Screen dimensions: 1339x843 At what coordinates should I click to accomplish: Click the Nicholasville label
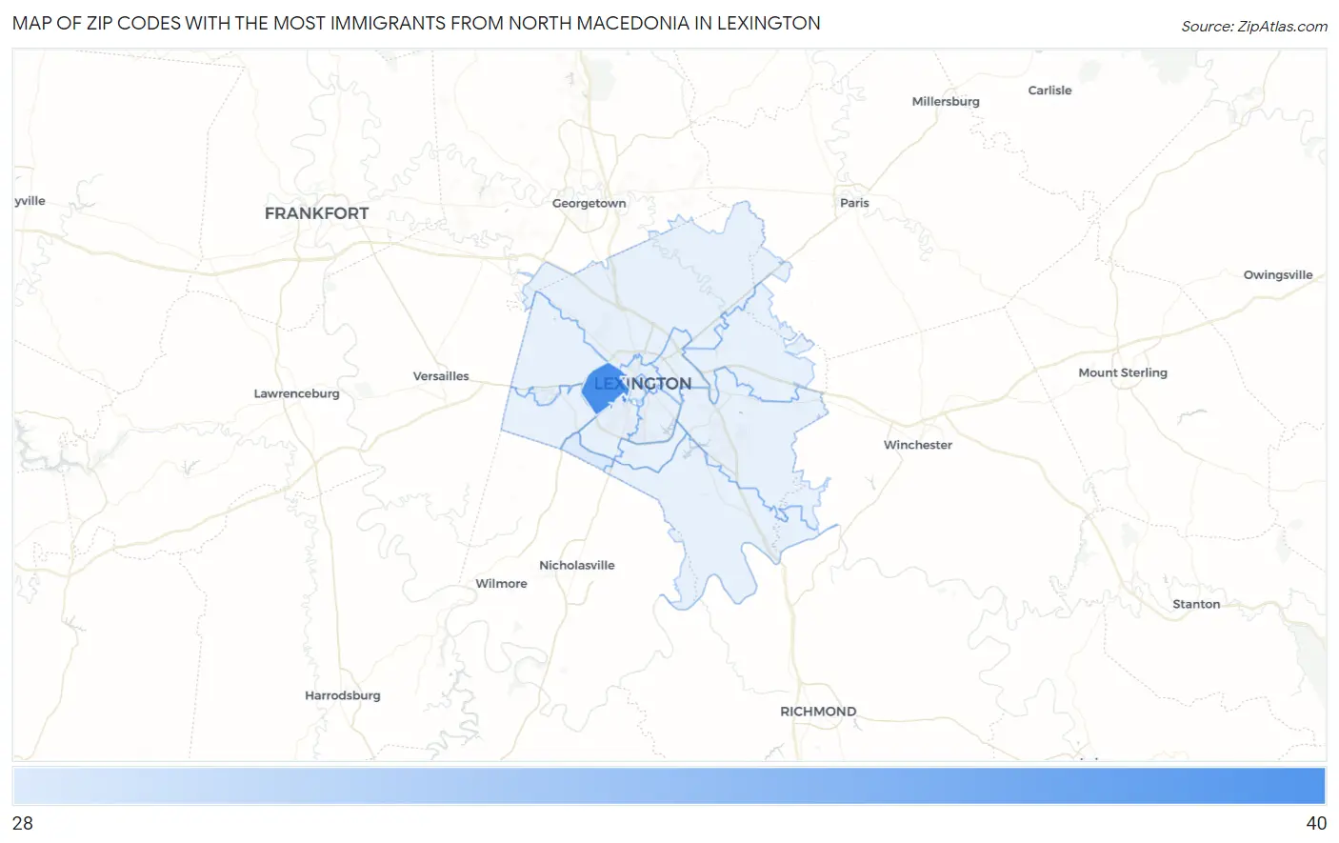click(x=577, y=565)
